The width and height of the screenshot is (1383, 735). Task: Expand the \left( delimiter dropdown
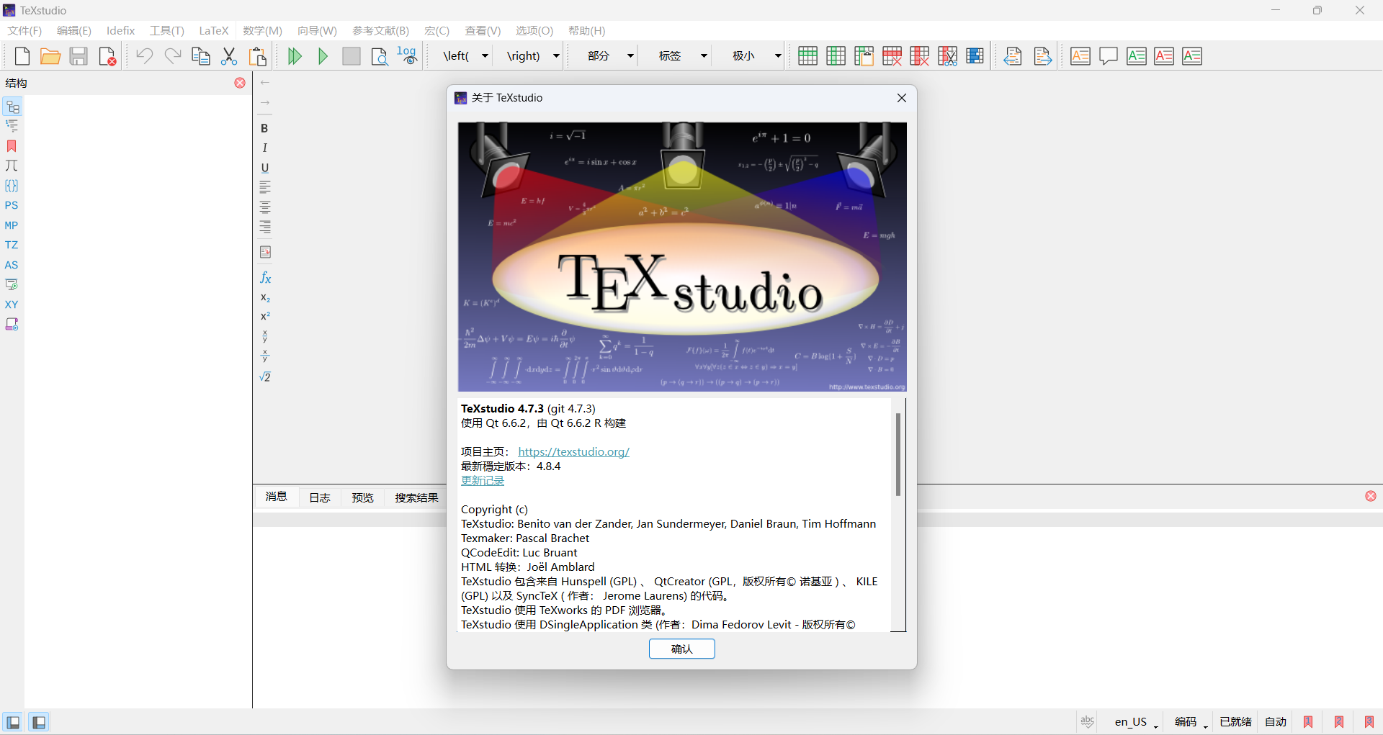pyautogui.click(x=485, y=56)
